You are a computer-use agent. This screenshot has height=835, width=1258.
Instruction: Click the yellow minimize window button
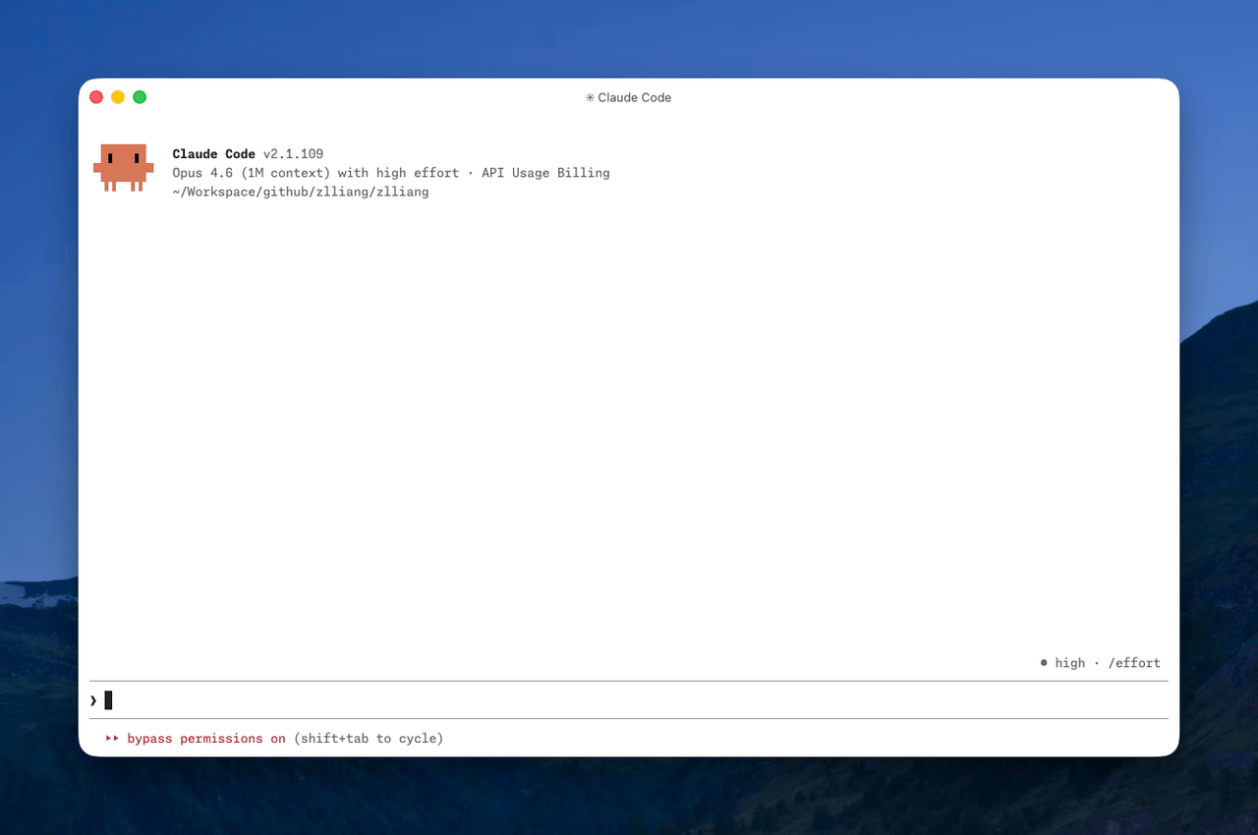118,97
